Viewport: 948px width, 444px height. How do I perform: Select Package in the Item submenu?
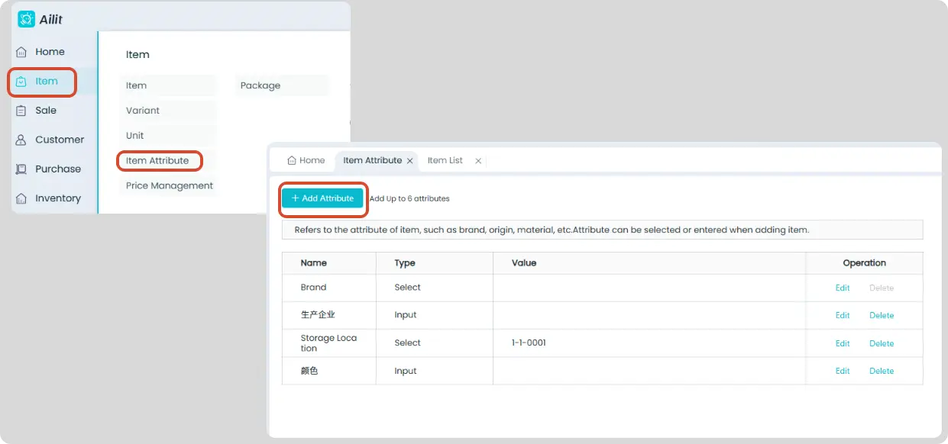click(260, 85)
